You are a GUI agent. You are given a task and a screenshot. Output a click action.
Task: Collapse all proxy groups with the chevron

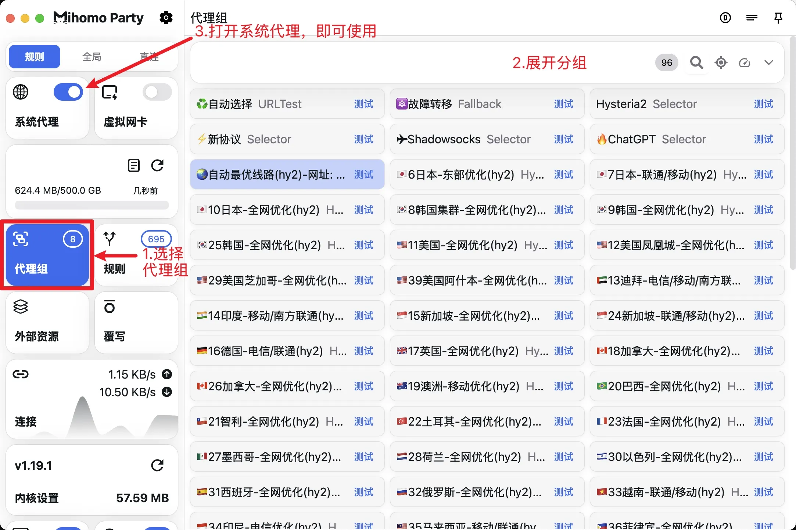click(x=769, y=62)
